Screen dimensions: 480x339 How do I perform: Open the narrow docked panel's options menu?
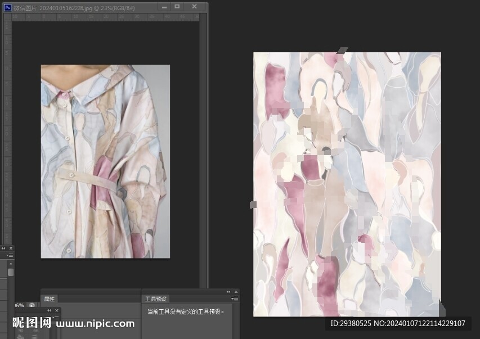pyautogui.click(x=10, y=255)
